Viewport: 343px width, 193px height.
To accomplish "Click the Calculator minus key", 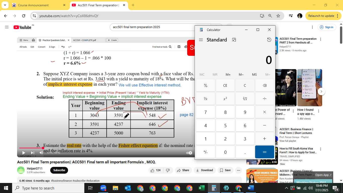I will click(265, 125).
